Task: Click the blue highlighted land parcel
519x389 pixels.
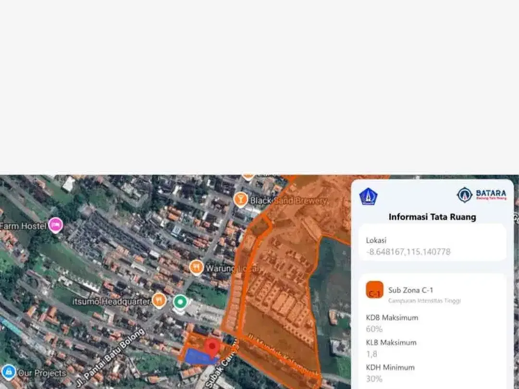Action: click(200, 357)
